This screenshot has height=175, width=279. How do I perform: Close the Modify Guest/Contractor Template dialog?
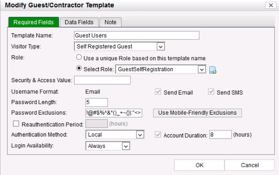270,5
